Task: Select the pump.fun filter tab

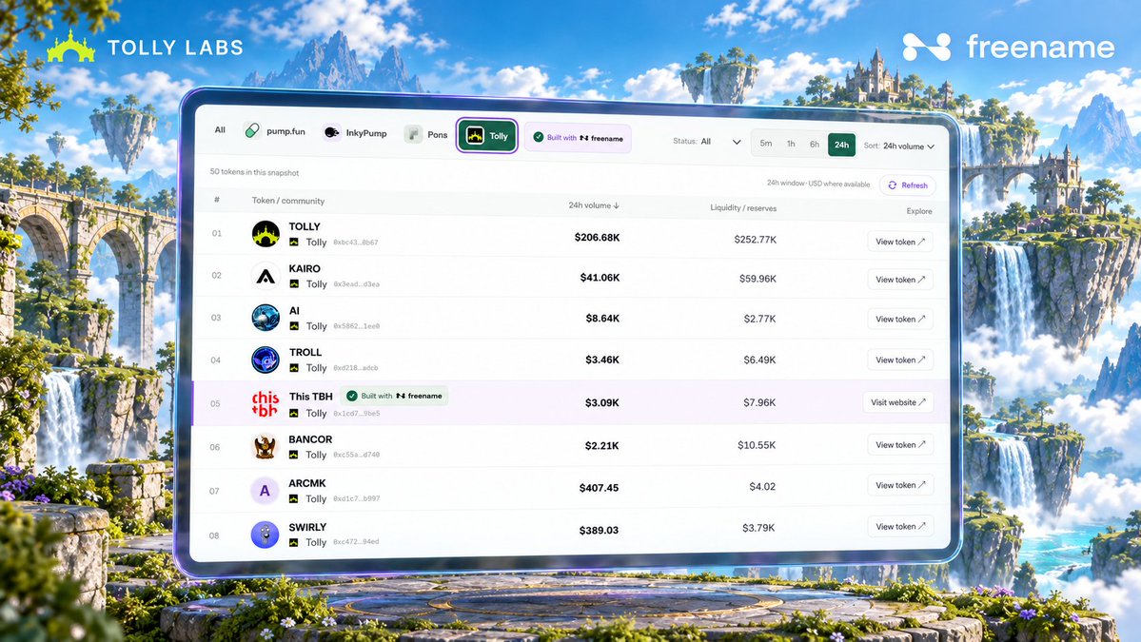Action: click(x=274, y=131)
